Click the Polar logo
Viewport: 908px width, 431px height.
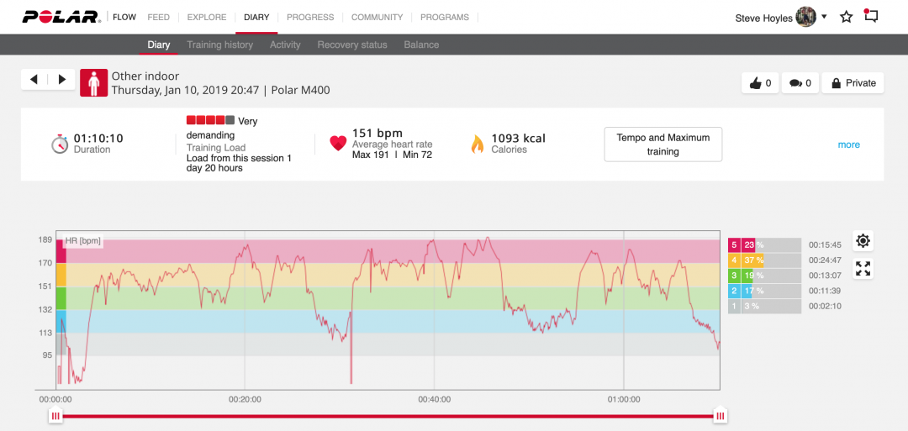click(x=62, y=17)
